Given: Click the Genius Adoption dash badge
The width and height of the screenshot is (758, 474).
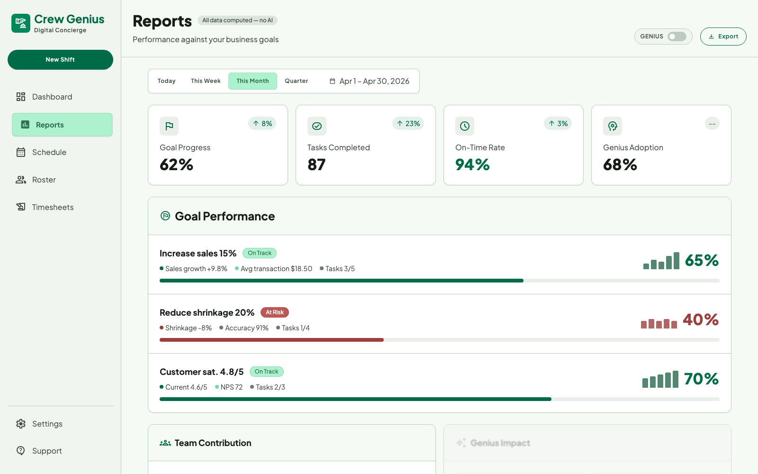Looking at the screenshot, I should pyautogui.click(x=712, y=124).
